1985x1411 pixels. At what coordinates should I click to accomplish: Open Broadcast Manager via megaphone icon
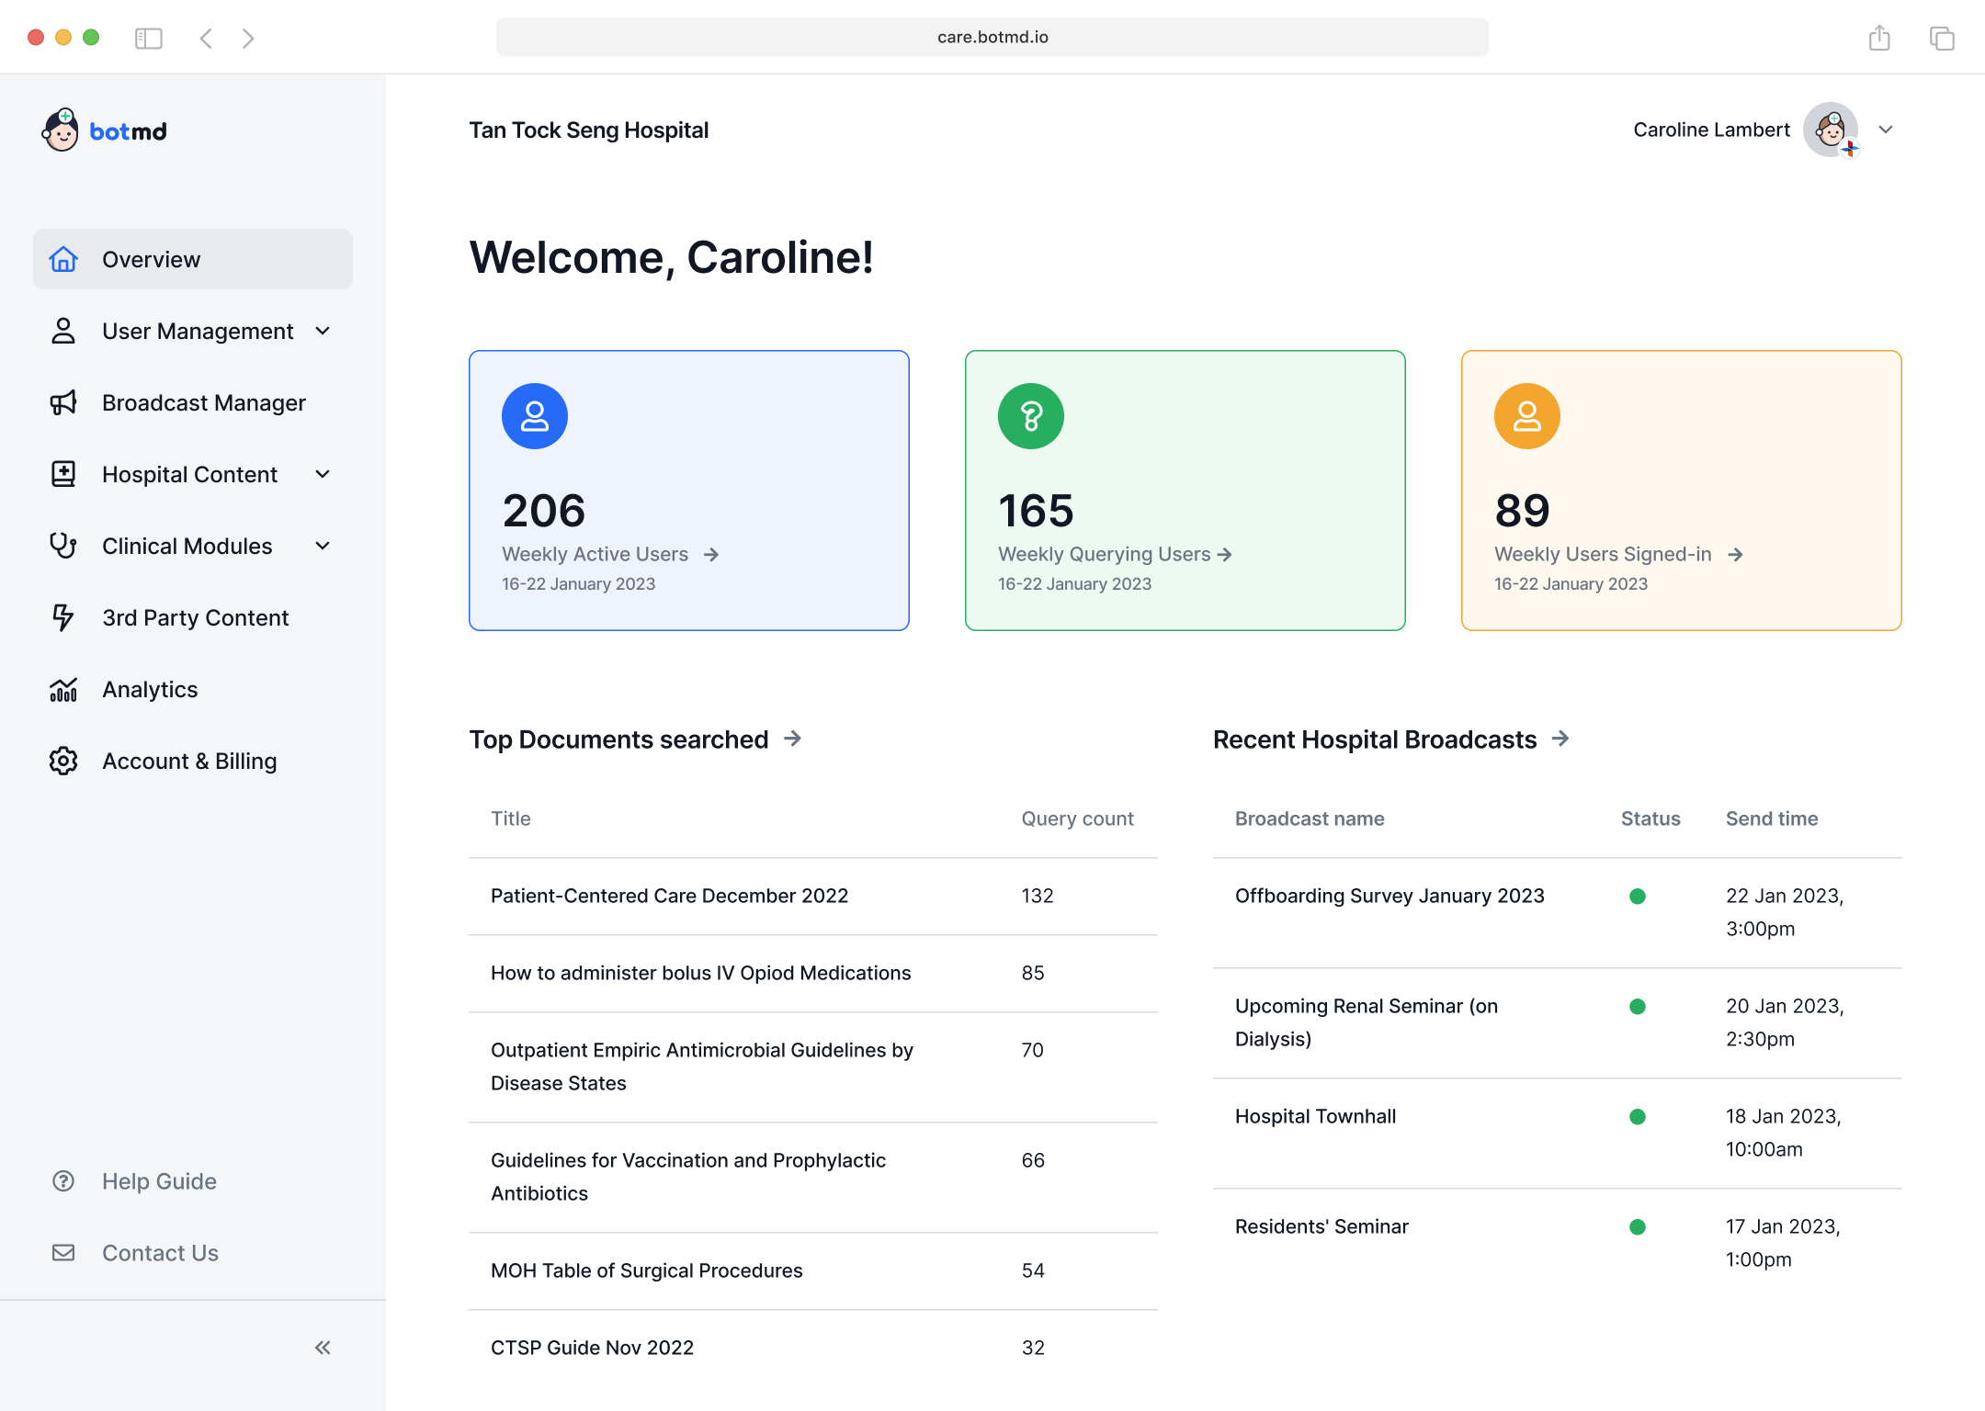[62, 402]
